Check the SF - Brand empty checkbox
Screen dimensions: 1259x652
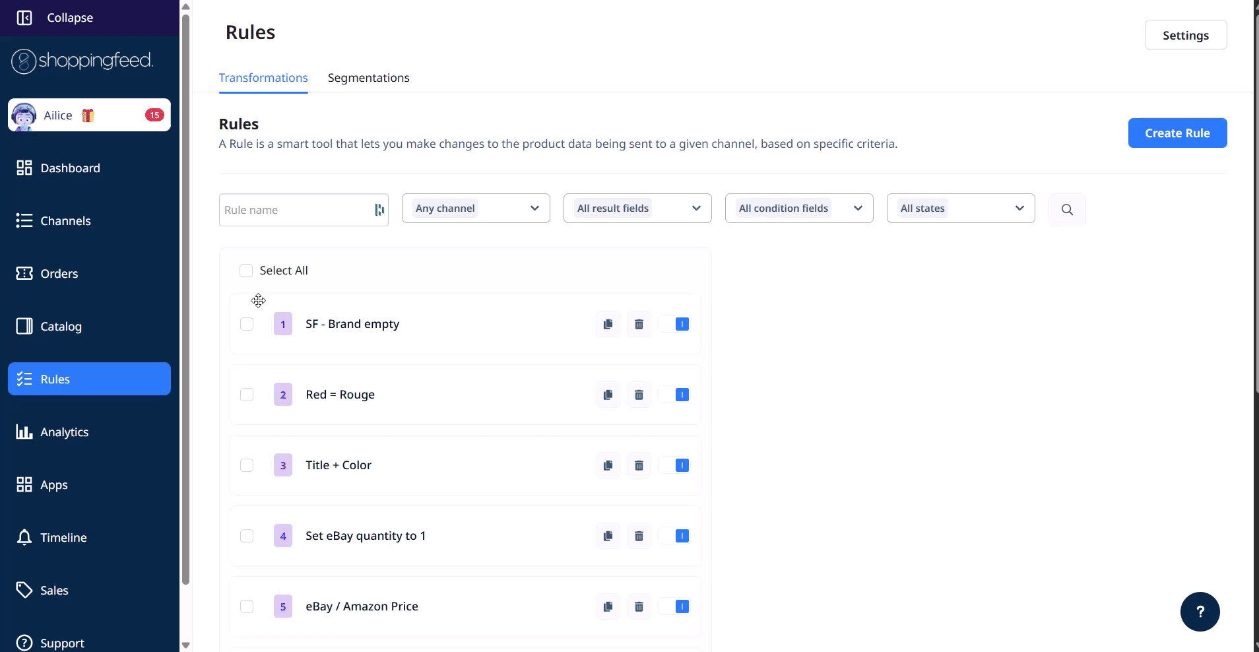coord(247,324)
